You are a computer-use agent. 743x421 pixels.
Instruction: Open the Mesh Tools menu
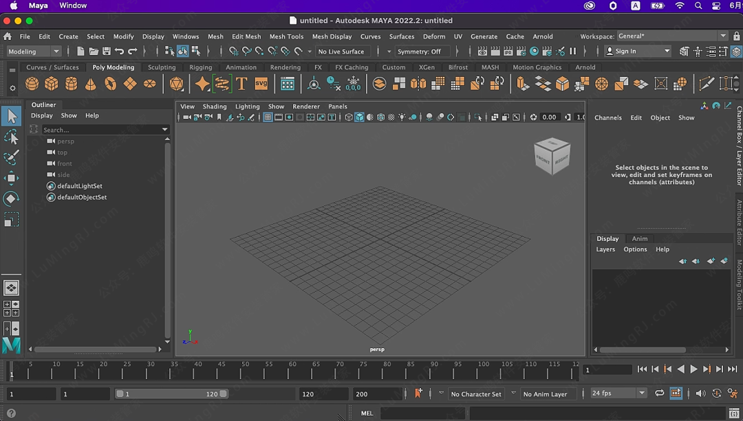[286, 36]
